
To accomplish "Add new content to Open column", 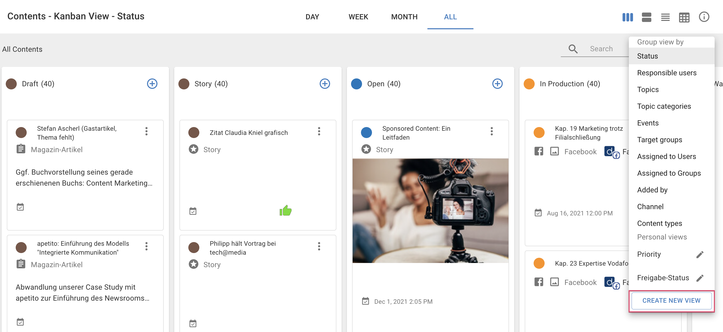I will coord(497,84).
